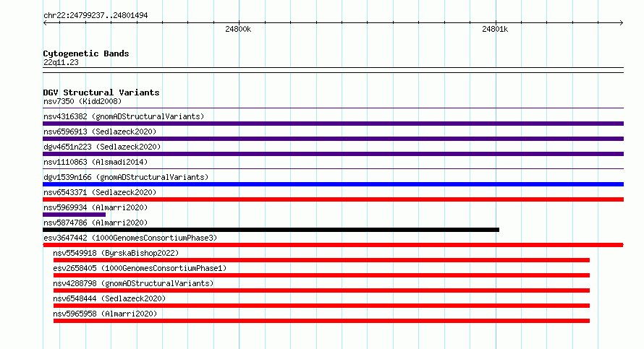
Task: Click the Cytogenetic Bands track title
Action: tap(86, 53)
